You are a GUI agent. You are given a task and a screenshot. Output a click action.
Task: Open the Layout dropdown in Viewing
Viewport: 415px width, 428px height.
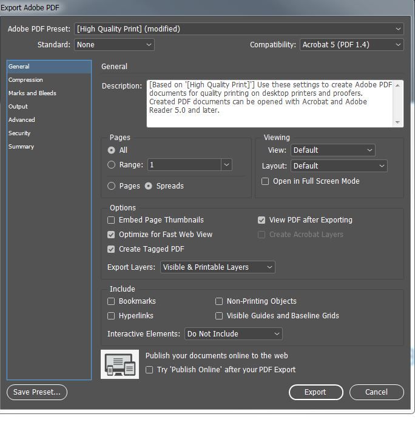tap(339, 166)
